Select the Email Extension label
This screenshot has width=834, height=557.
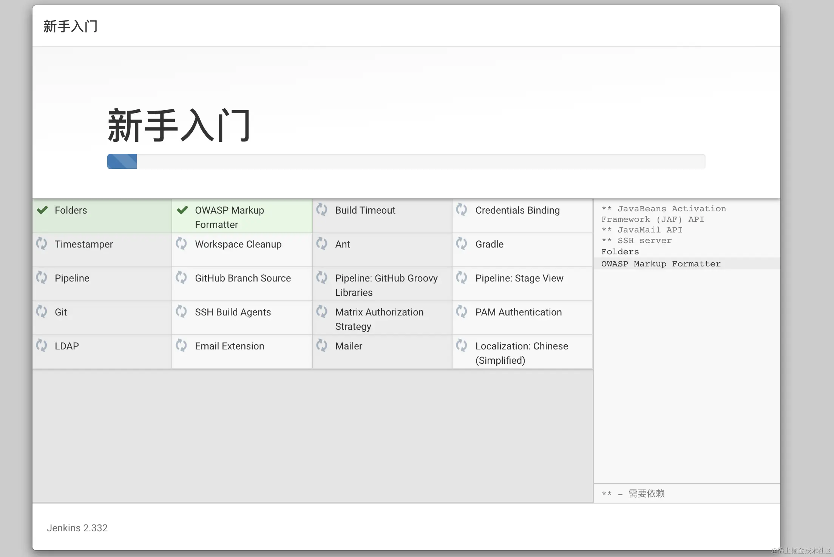click(230, 346)
